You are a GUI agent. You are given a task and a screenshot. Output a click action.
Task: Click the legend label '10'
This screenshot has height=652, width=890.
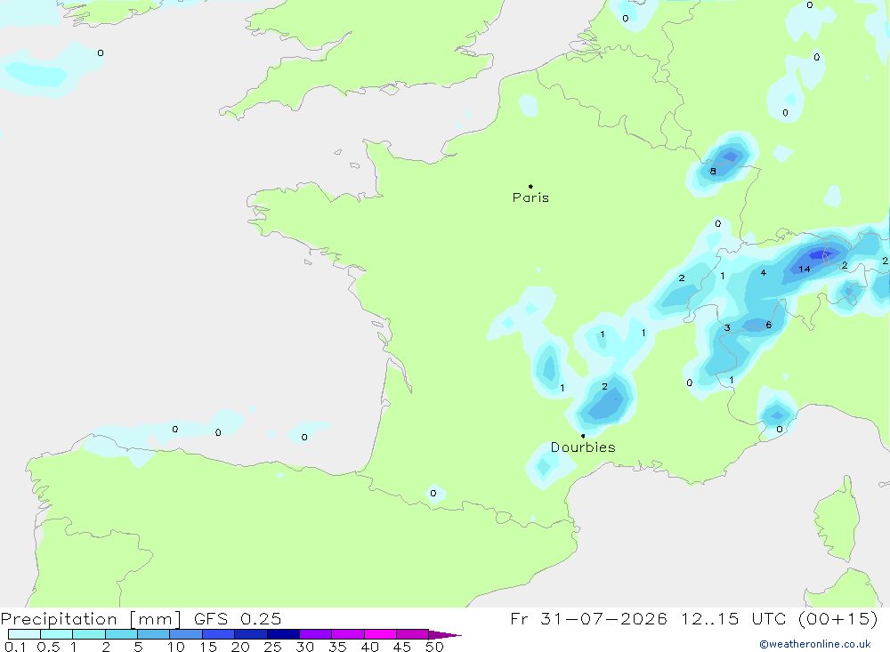(176, 647)
